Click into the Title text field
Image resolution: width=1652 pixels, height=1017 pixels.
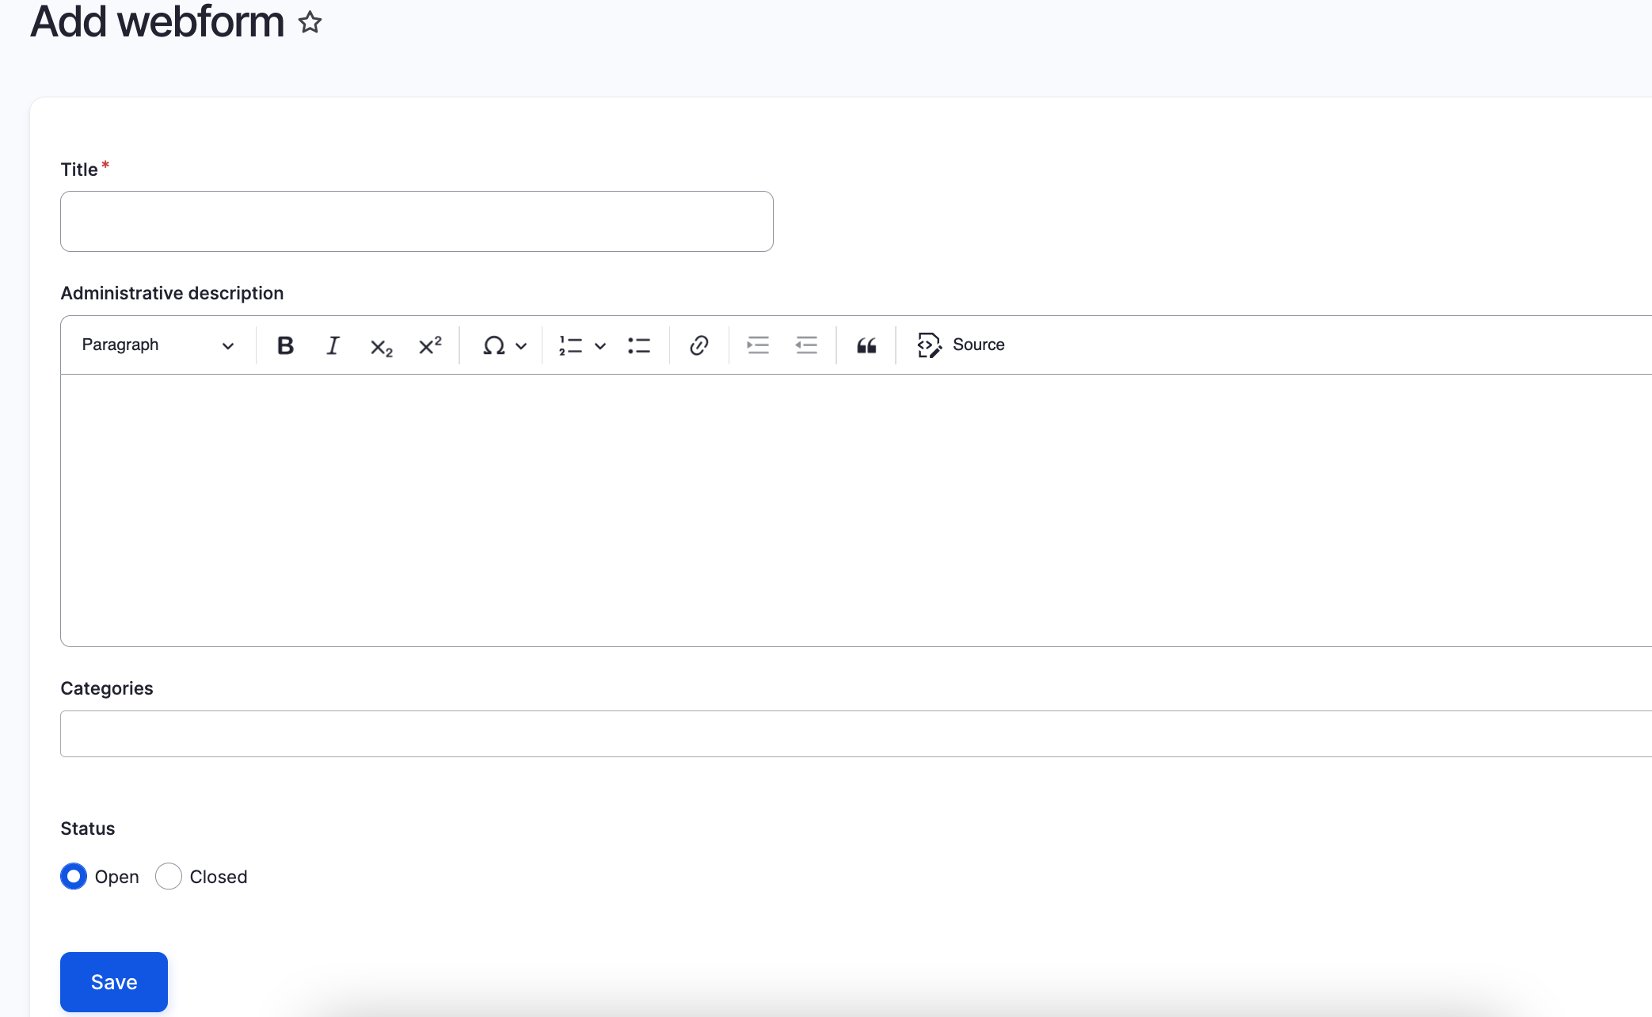point(417,221)
